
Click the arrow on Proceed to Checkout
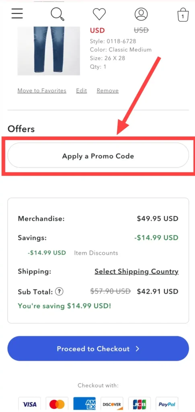[137, 349]
